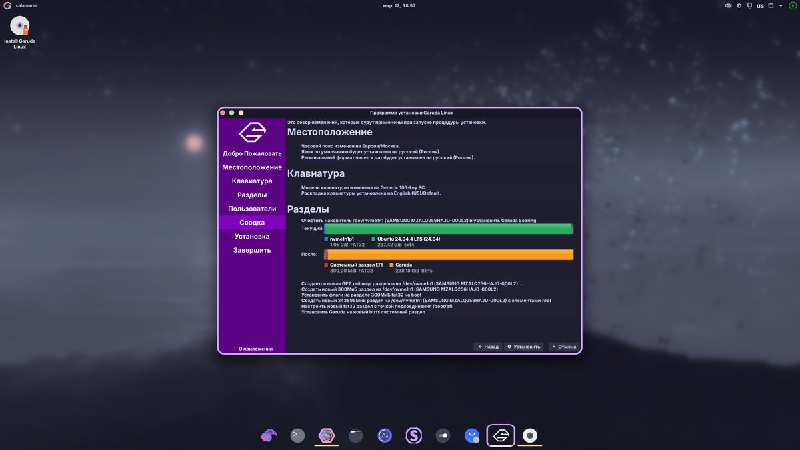Select the 'Разделы' step in the sidebar

pyautogui.click(x=252, y=195)
